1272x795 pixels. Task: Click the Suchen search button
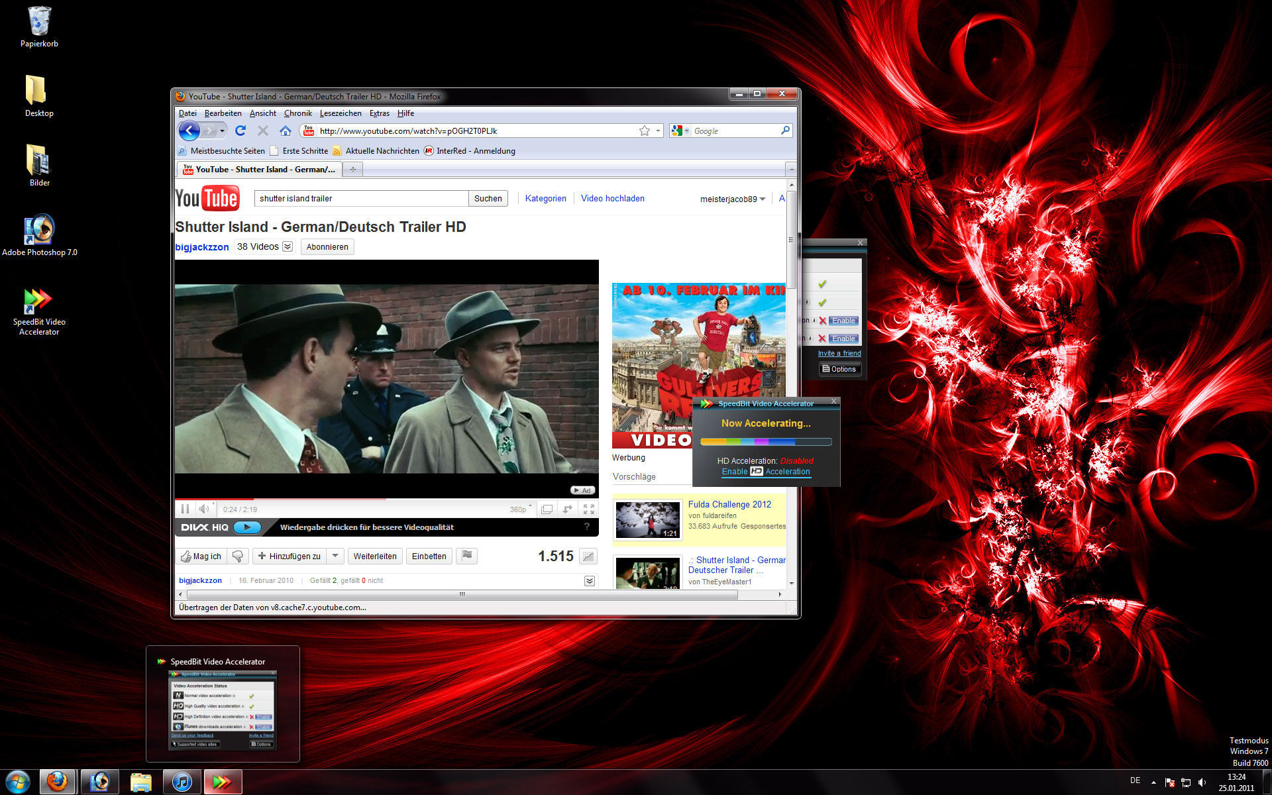488,198
